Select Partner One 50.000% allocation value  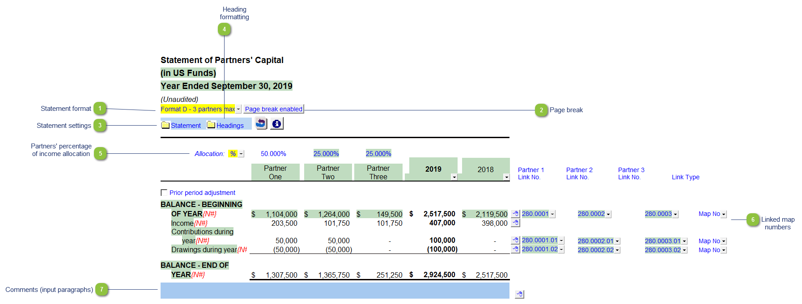tap(273, 154)
